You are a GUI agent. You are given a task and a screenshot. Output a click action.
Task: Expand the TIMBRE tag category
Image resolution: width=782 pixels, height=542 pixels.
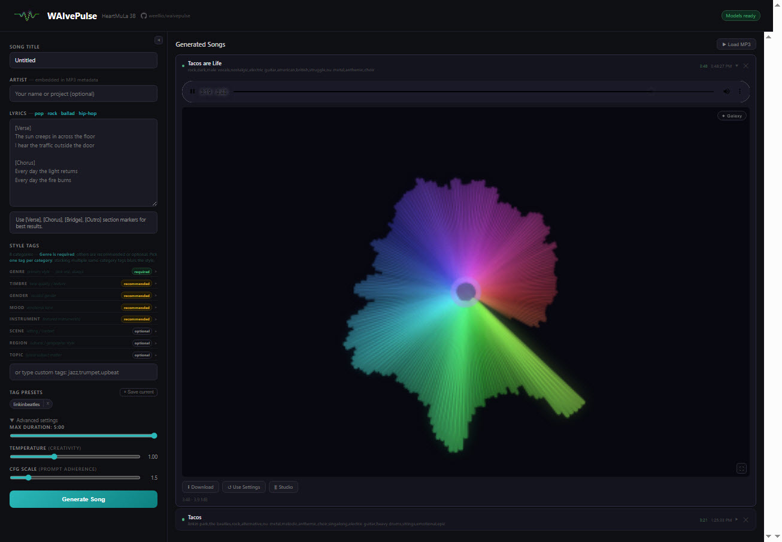pyautogui.click(x=83, y=283)
